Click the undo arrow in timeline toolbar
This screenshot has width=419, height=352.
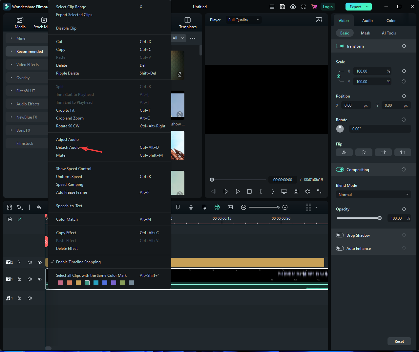coord(39,207)
